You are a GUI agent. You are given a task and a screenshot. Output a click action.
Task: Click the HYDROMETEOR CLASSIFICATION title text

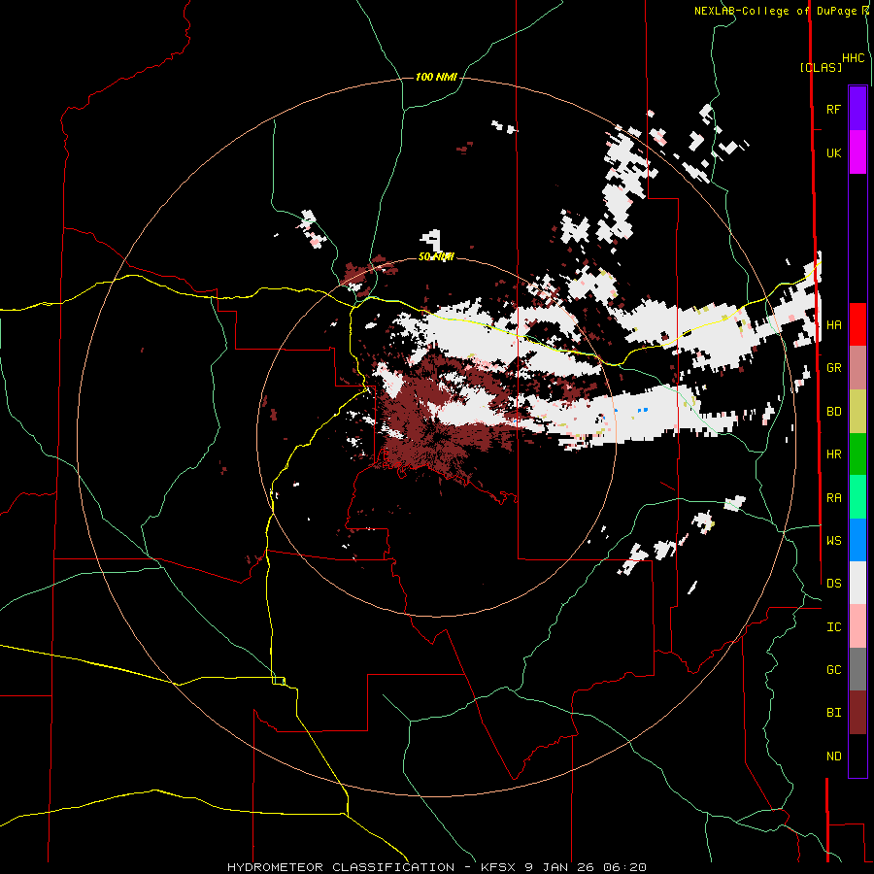(x=341, y=867)
